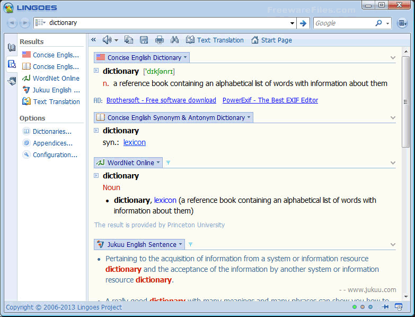Screen dimensions: 415x317
Task: Switch to the search results sidebar tab
Action: (x=12, y=64)
